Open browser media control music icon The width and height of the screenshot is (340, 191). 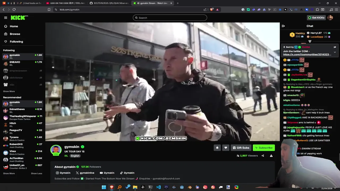point(331,10)
